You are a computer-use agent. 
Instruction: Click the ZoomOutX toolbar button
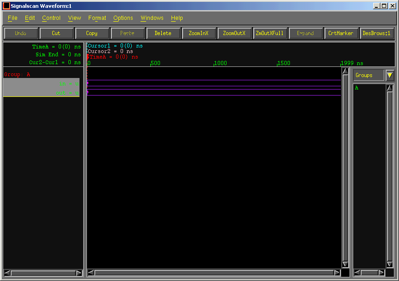point(234,33)
